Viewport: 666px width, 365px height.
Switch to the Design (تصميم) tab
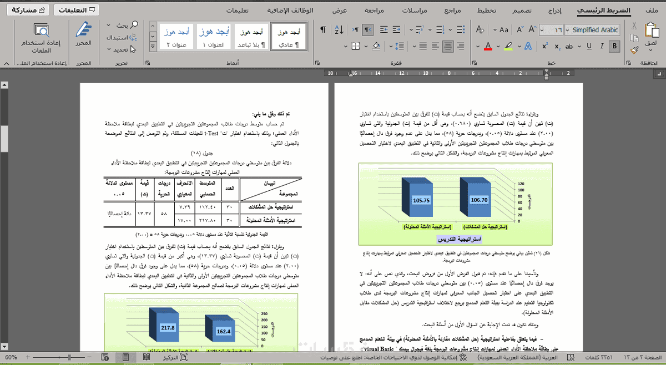[x=522, y=11]
